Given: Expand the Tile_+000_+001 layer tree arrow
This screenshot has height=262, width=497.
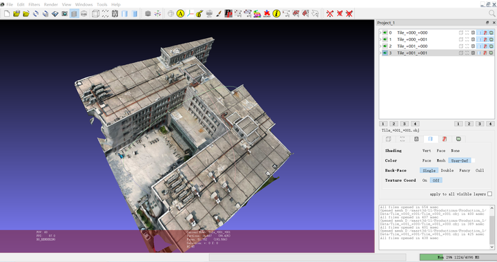Looking at the screenshot, I should point(380,39).
